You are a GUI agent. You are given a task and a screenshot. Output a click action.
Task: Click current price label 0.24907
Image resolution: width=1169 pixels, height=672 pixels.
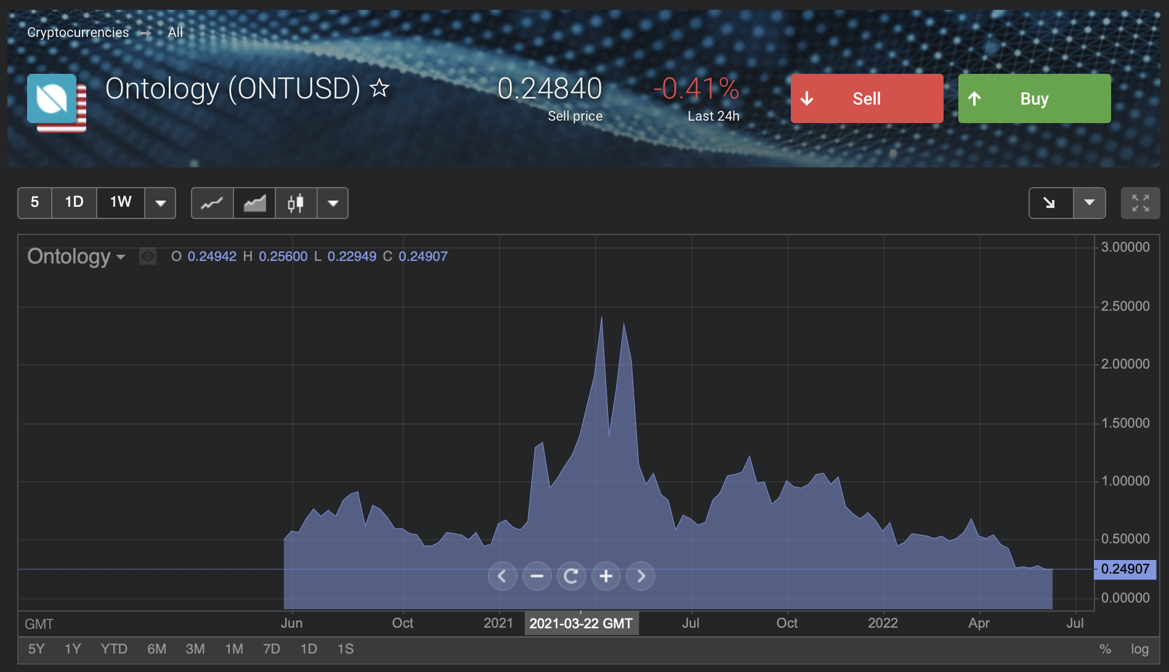1125,569
